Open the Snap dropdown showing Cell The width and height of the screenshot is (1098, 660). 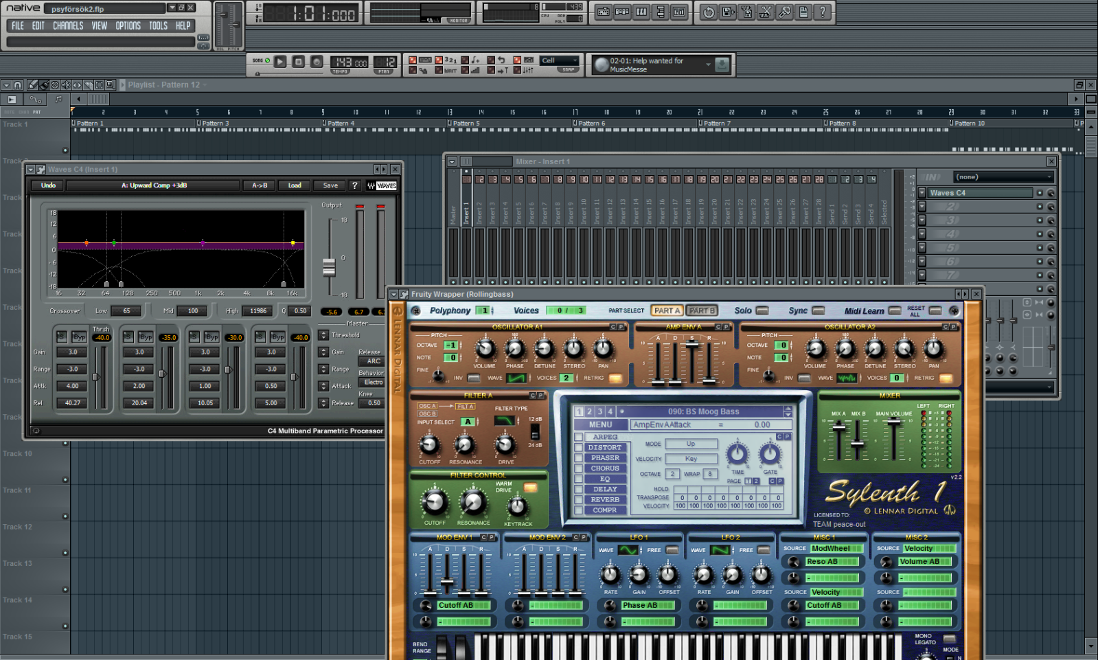[x=559, y=60]
